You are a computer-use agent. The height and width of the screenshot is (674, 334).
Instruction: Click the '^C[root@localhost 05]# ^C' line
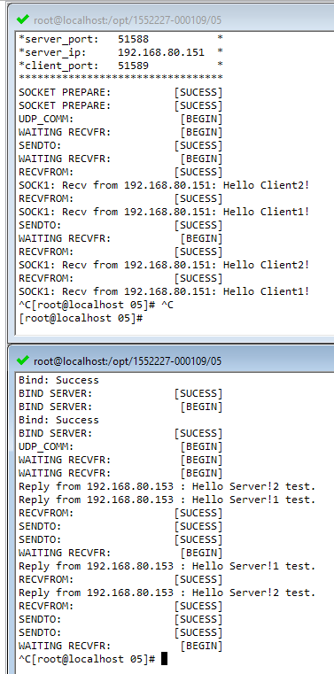point(96,305)
